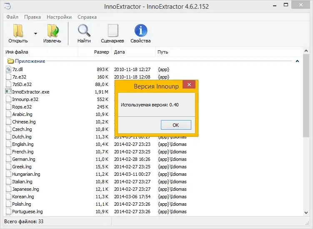The width and height of the screenshot is (313, 229).
Task: Open the dropdown arrow beside Открыть
Action: click(x=35, y=33)
